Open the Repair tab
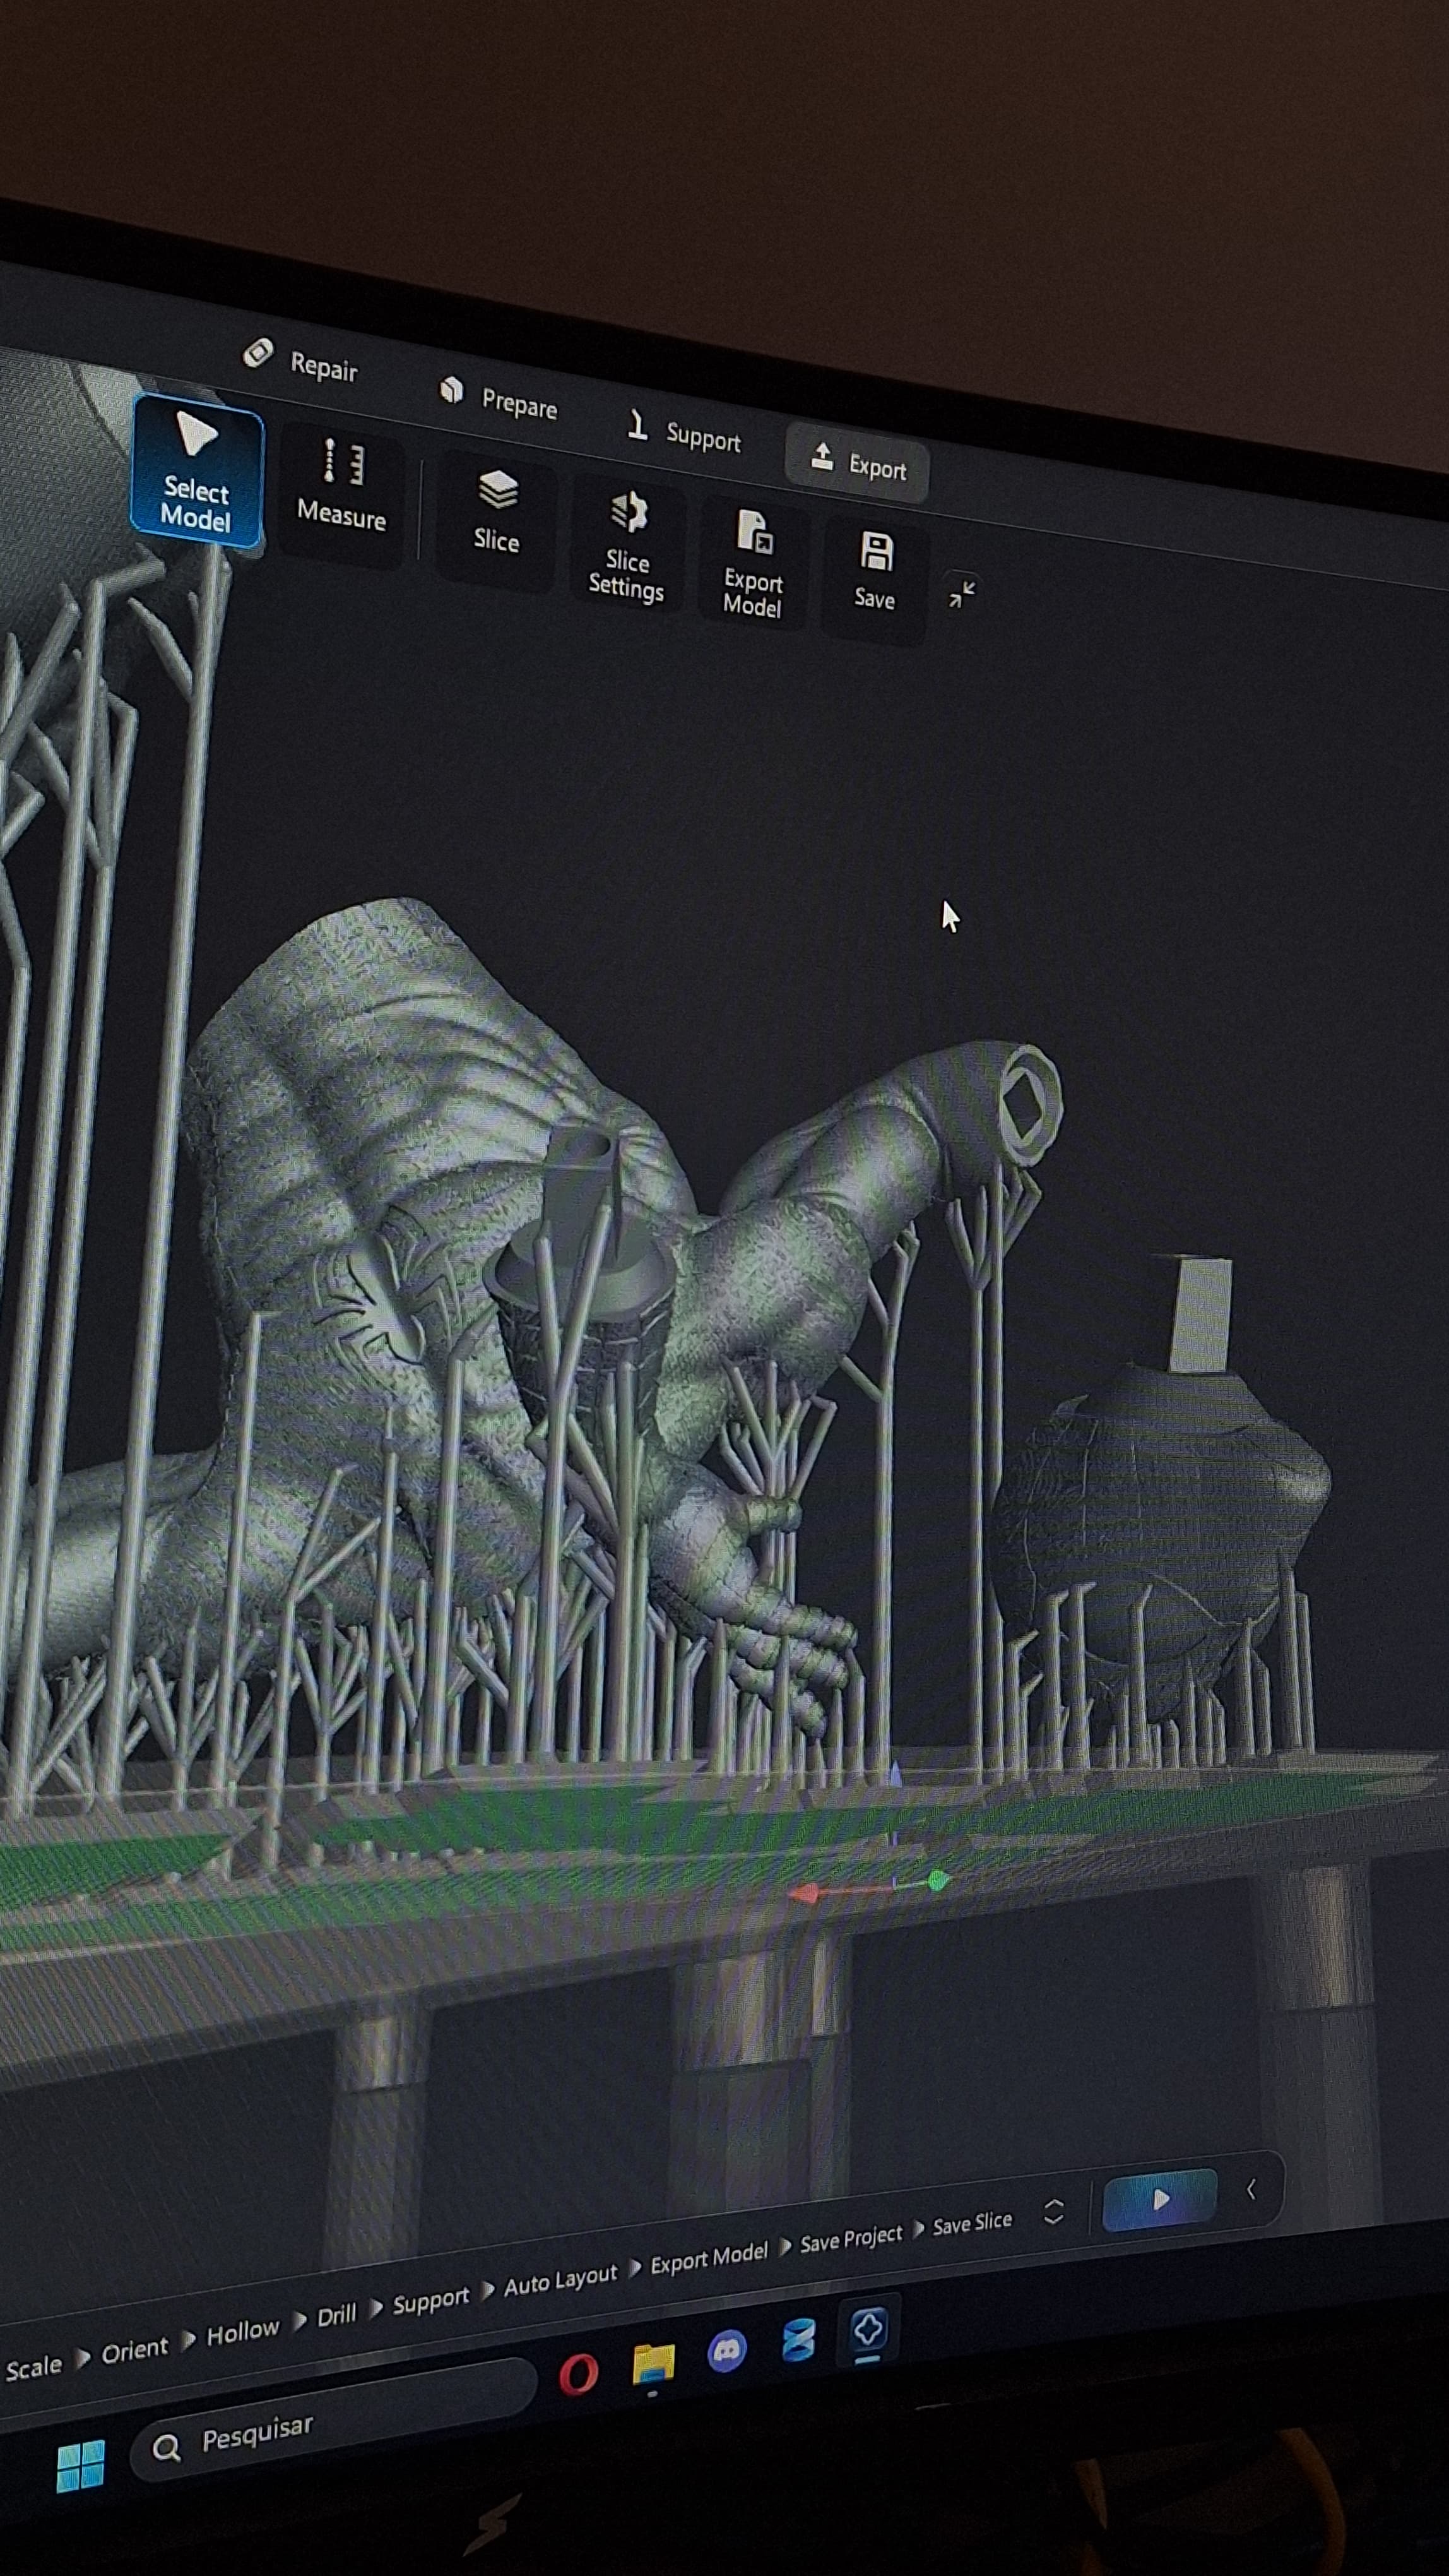 [x=301, y=362]
